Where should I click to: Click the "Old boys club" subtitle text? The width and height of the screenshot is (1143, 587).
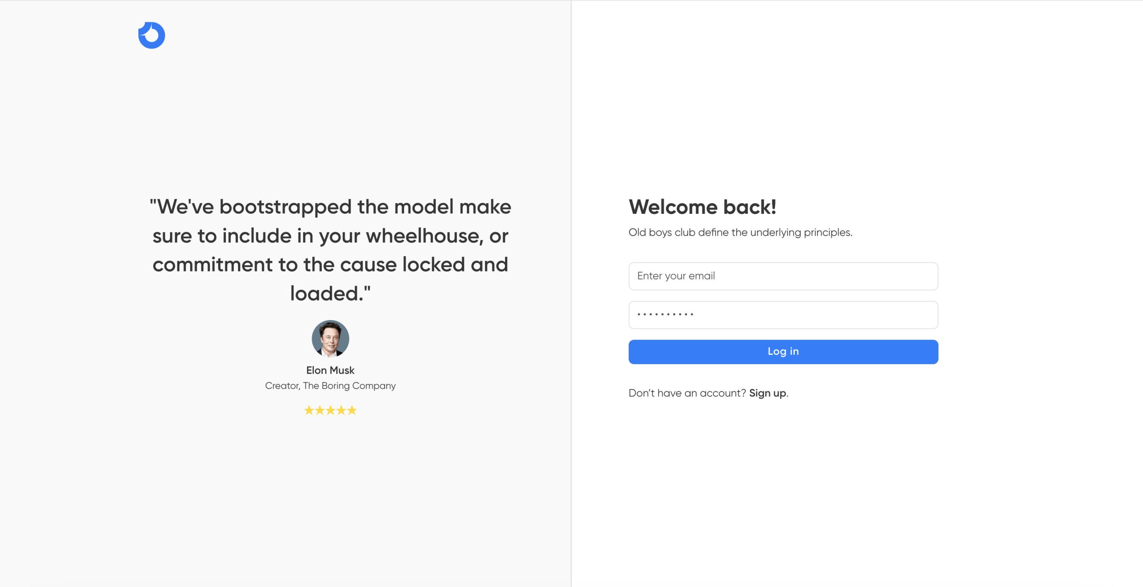(740, 233)
